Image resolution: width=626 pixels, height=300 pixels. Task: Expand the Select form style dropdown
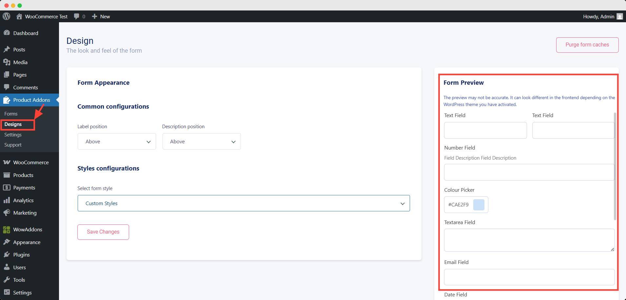click(244, 203)
